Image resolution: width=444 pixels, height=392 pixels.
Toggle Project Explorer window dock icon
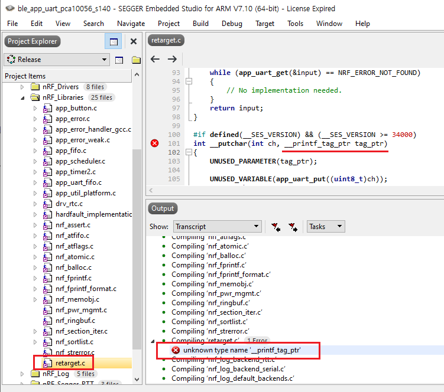coord(114,41)
